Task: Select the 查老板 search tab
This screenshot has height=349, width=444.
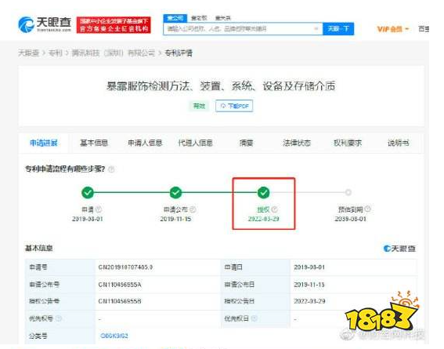Action: pyautogui.click(x=199, y=18)
